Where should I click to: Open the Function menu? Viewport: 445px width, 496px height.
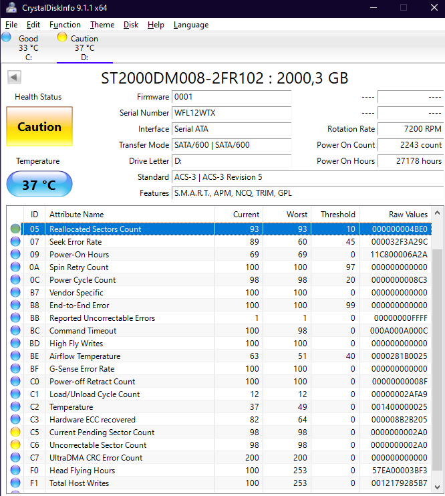coord(65,25)
